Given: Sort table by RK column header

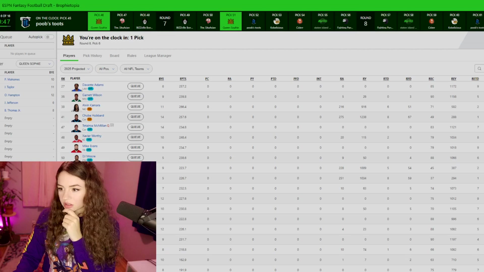Looking at the screenshot, I should (x=63, y=79).
